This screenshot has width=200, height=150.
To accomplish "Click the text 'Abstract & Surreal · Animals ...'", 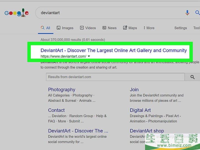I will click(72, 101).
